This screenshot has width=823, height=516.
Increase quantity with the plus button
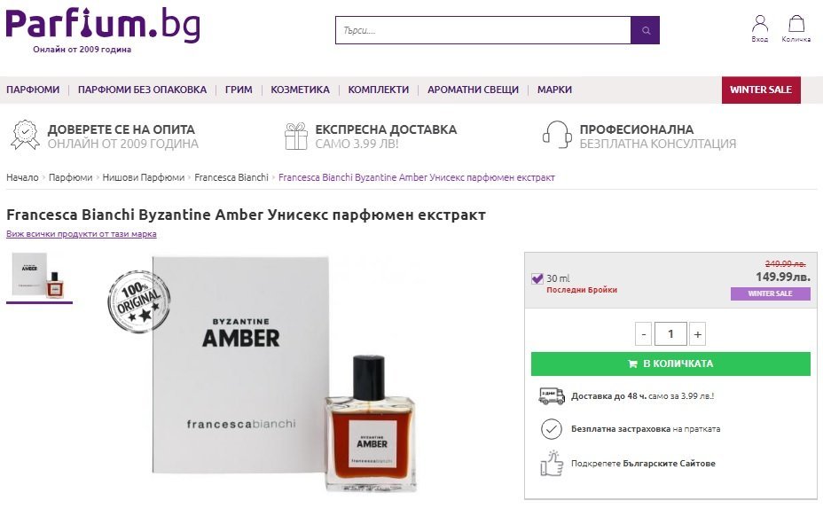tap(698, 334)
